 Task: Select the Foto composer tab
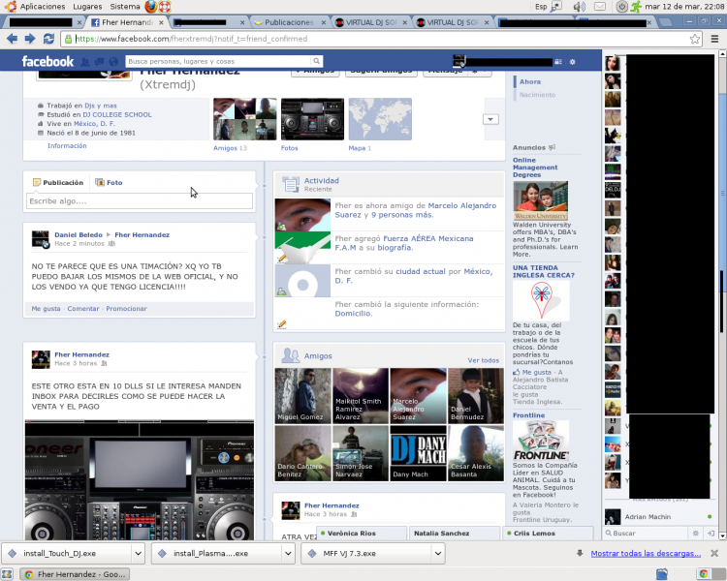(109, 183)
